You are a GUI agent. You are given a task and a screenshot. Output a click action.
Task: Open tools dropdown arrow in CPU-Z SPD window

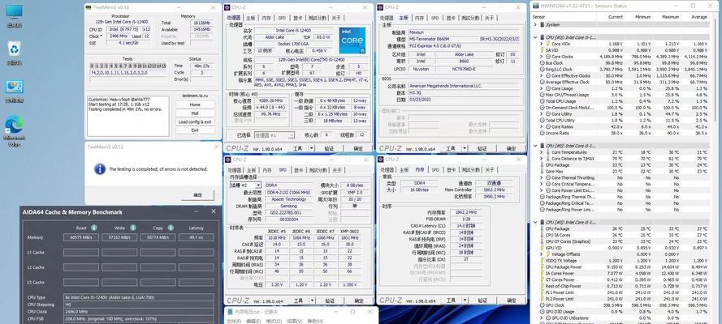pyautogui.click(x=311, y=301)
